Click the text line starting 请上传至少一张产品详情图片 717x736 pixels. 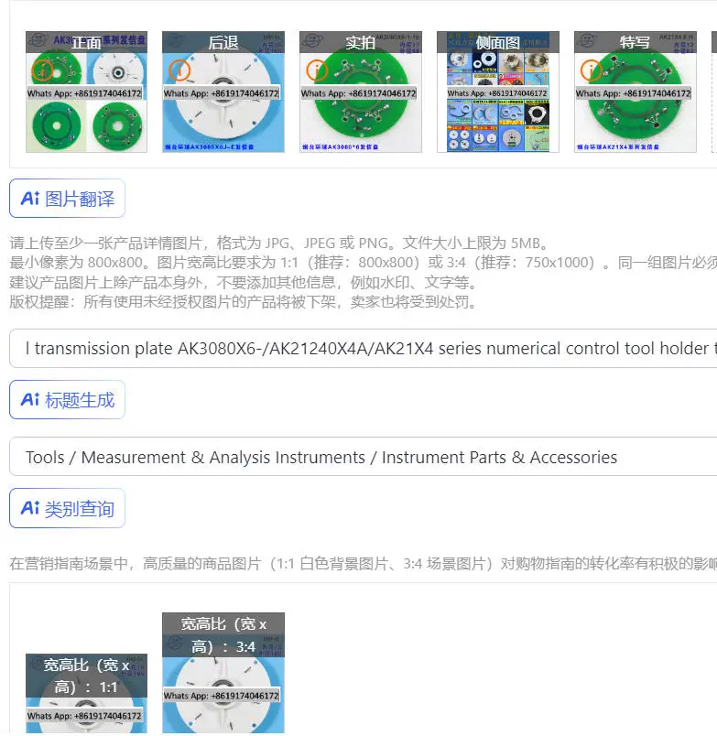click(x=279, y=244)
